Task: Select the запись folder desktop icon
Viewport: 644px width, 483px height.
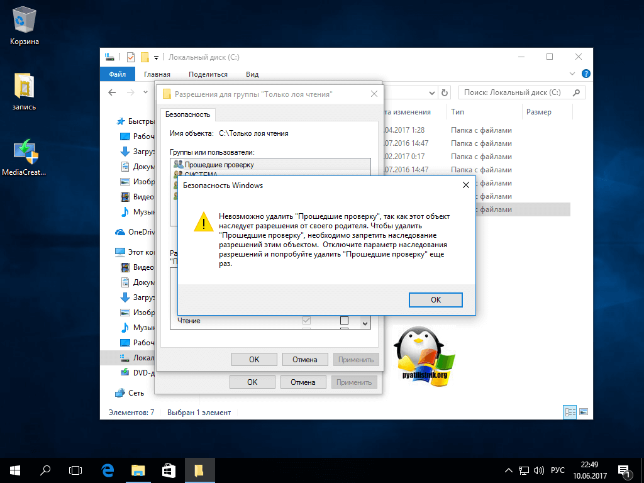Action: (x=25, y=91)
